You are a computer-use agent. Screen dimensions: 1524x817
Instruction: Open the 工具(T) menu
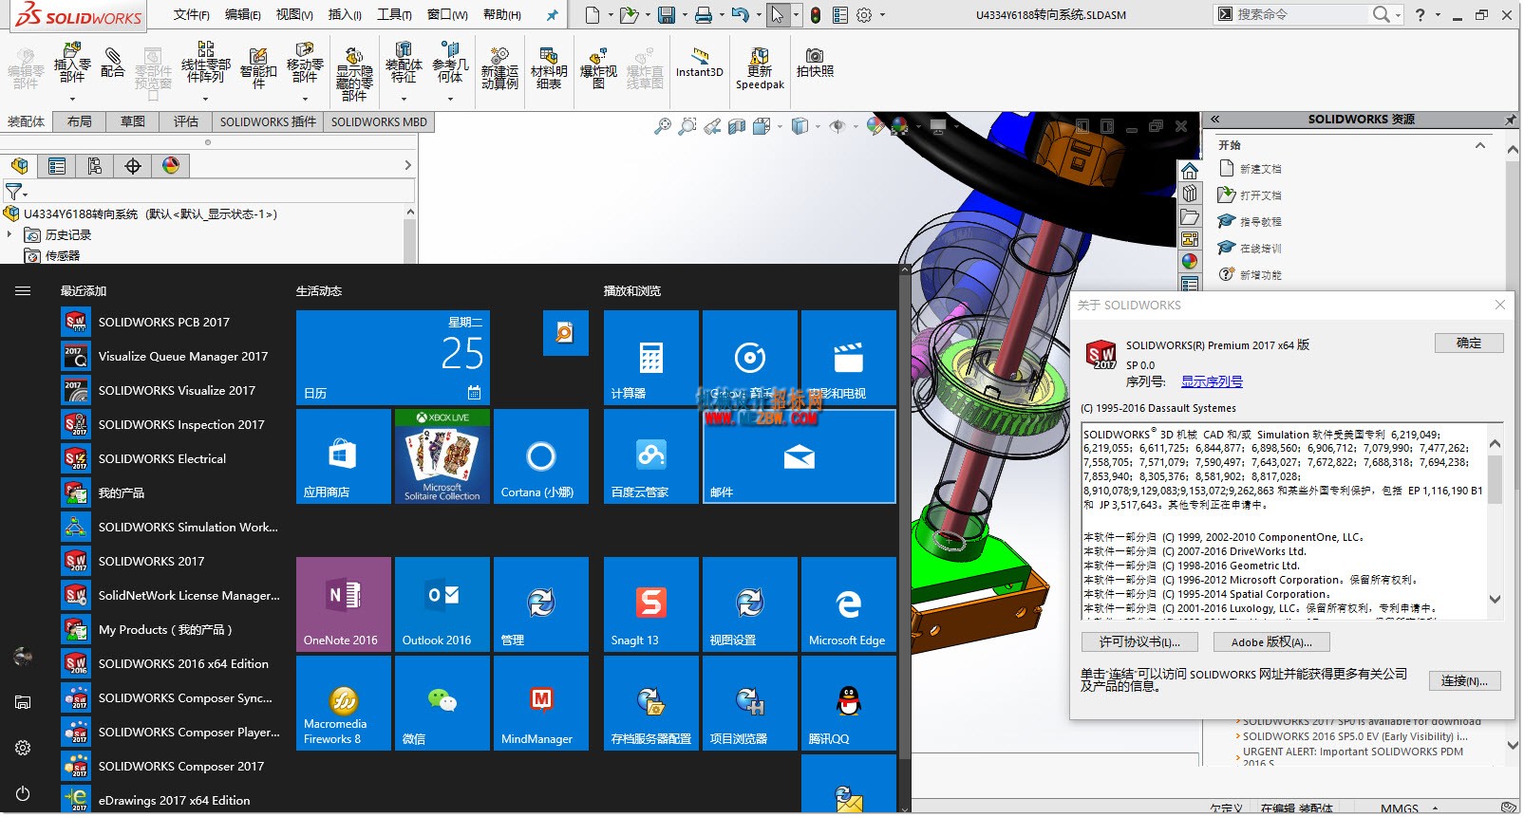(x=394, y=15)
